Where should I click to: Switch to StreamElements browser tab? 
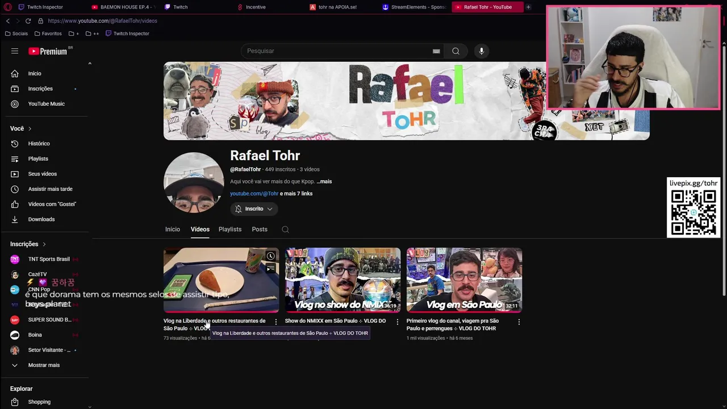click(x=417, y=7)
